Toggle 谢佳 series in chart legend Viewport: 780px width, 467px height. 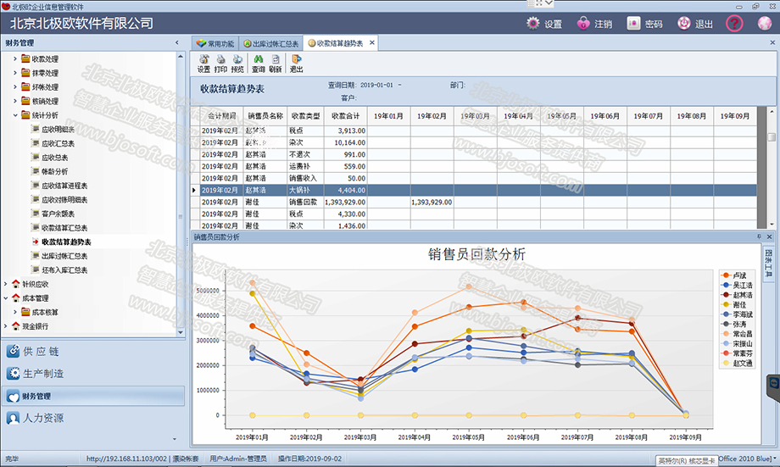pos(734,304)
